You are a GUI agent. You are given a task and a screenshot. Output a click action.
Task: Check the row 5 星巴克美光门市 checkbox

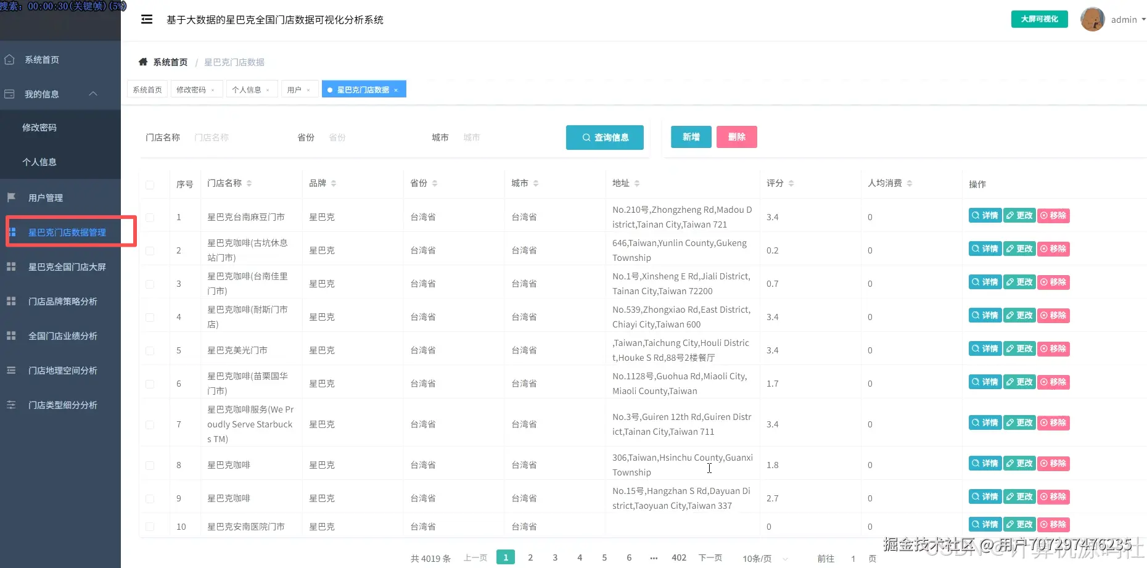pyautogui.click(x=150, y=350)
